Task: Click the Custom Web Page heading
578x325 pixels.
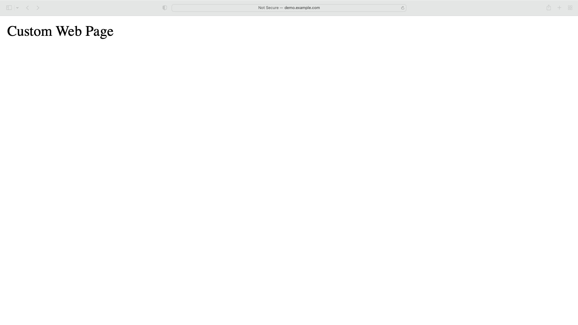Action: [60, 32]
